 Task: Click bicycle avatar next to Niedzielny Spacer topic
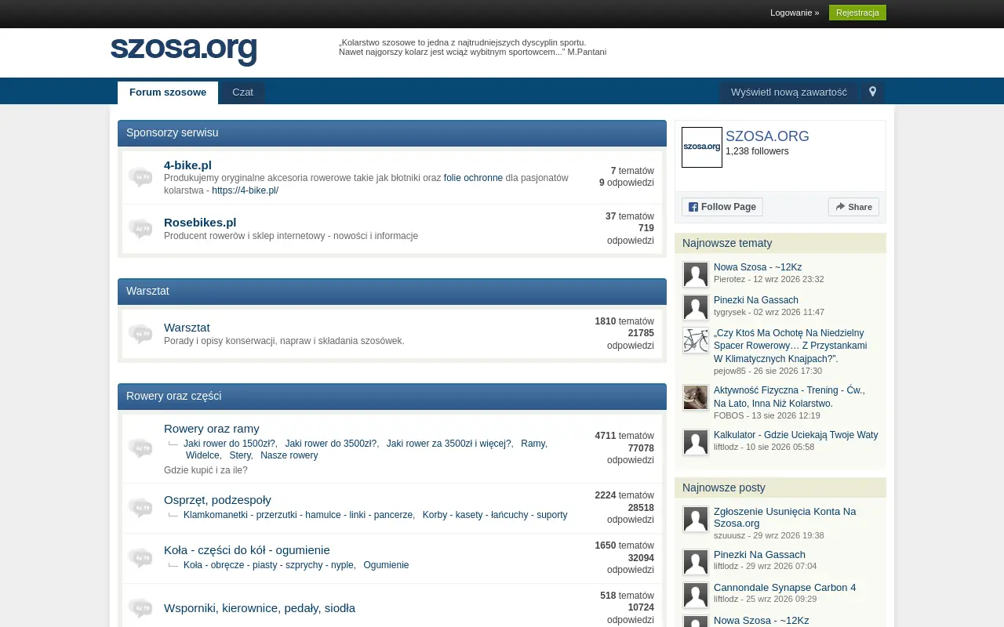[696, 340]
